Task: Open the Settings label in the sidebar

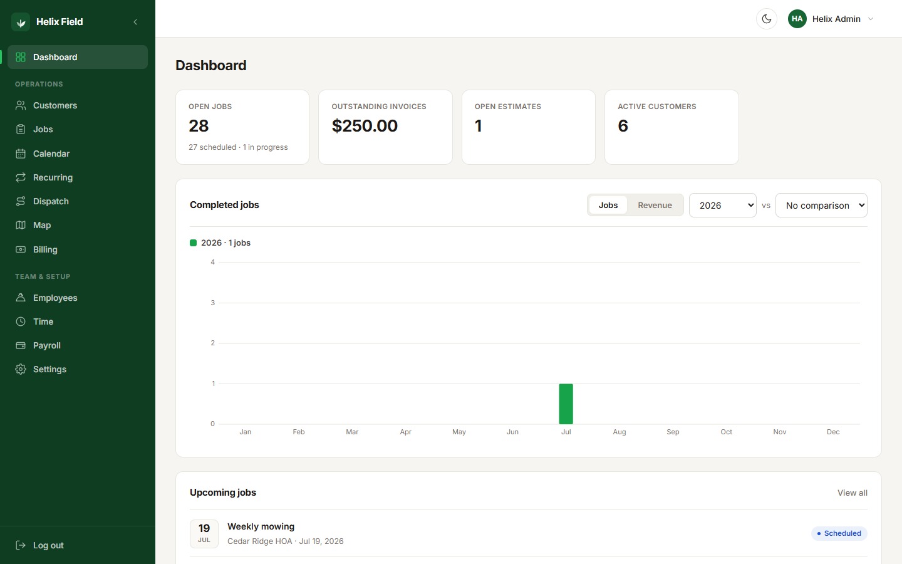Action: pyautogui.click(x=49, y=369)
